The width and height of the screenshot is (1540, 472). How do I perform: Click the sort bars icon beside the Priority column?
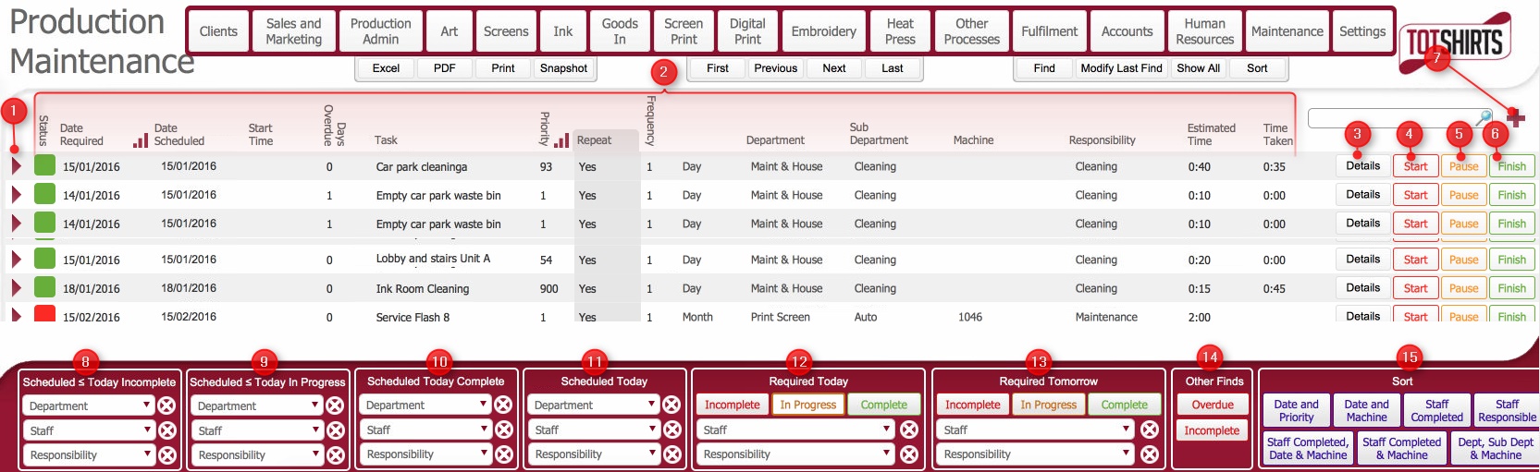[x=561, y=140]
